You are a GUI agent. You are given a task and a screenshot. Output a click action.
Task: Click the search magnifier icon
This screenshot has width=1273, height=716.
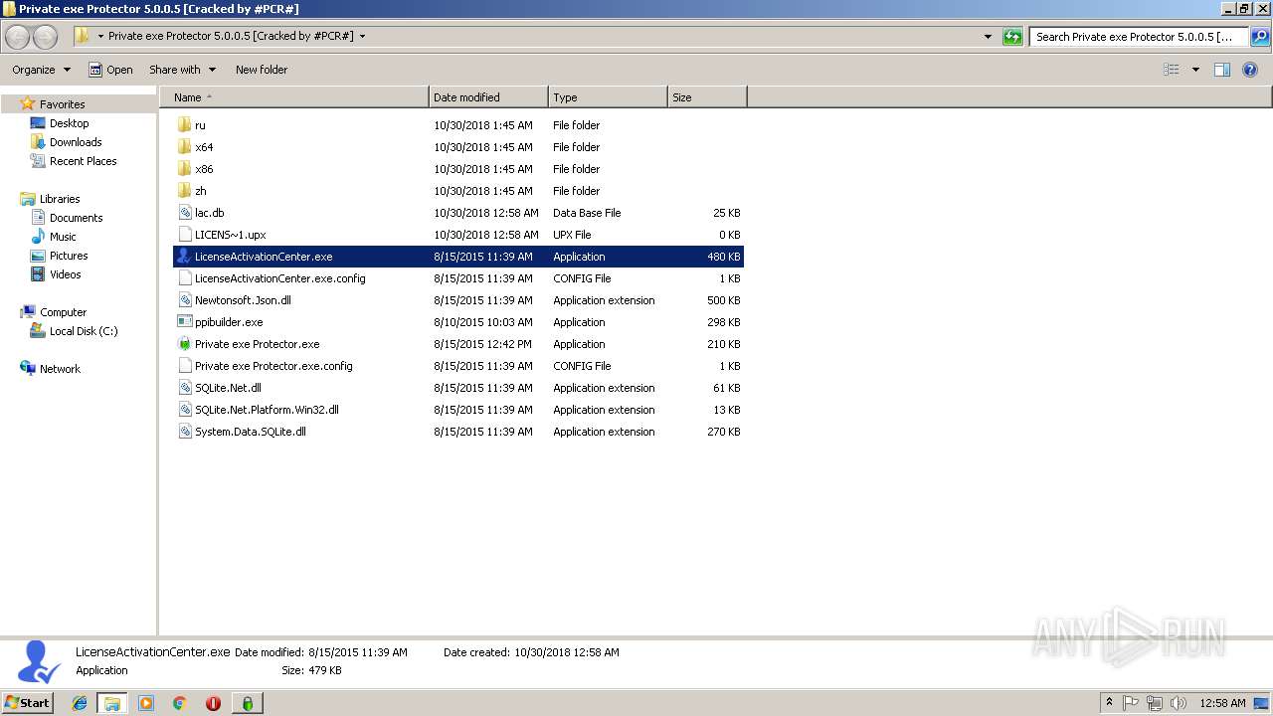click(x=1260, y=37)
